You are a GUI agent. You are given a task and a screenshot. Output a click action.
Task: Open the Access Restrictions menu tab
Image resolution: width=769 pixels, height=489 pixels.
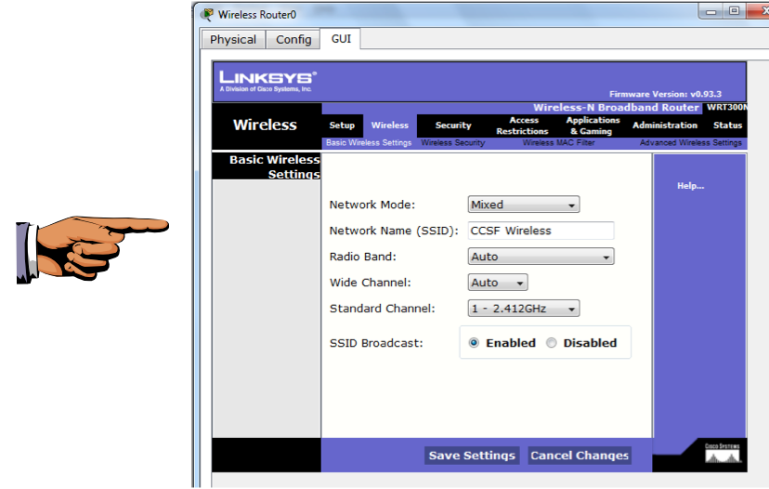point(522,126)
